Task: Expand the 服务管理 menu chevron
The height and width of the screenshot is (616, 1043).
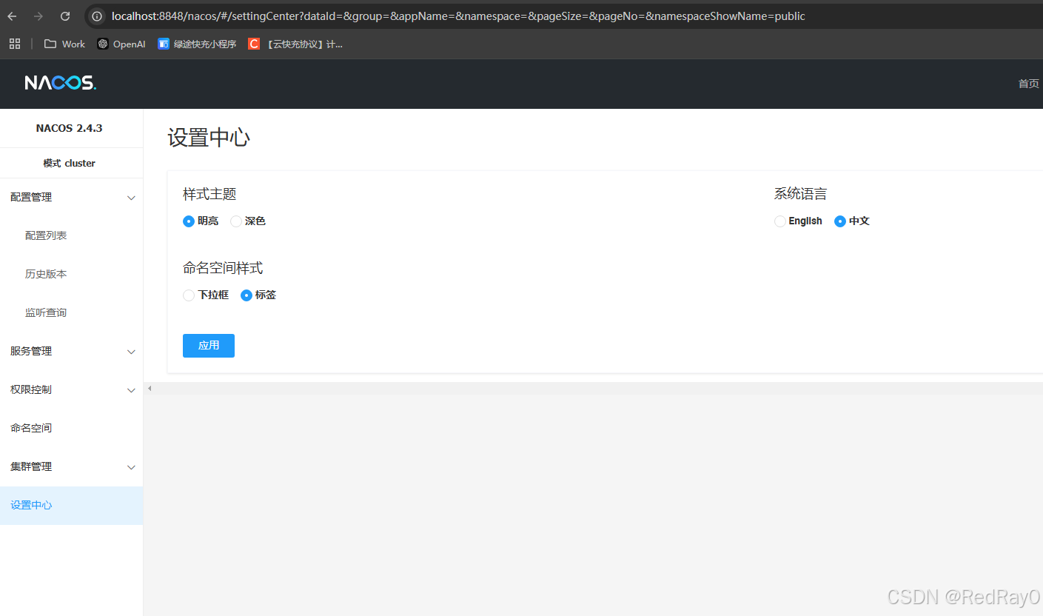Action: point(131,352)
